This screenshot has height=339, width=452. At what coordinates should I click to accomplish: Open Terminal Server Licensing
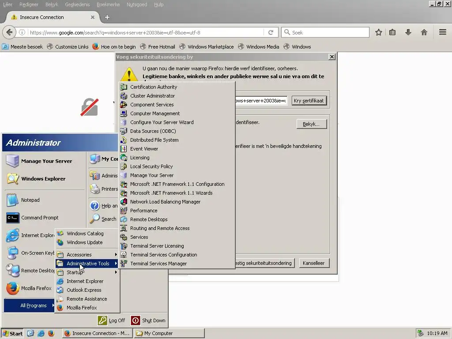(x=177, y=246)
